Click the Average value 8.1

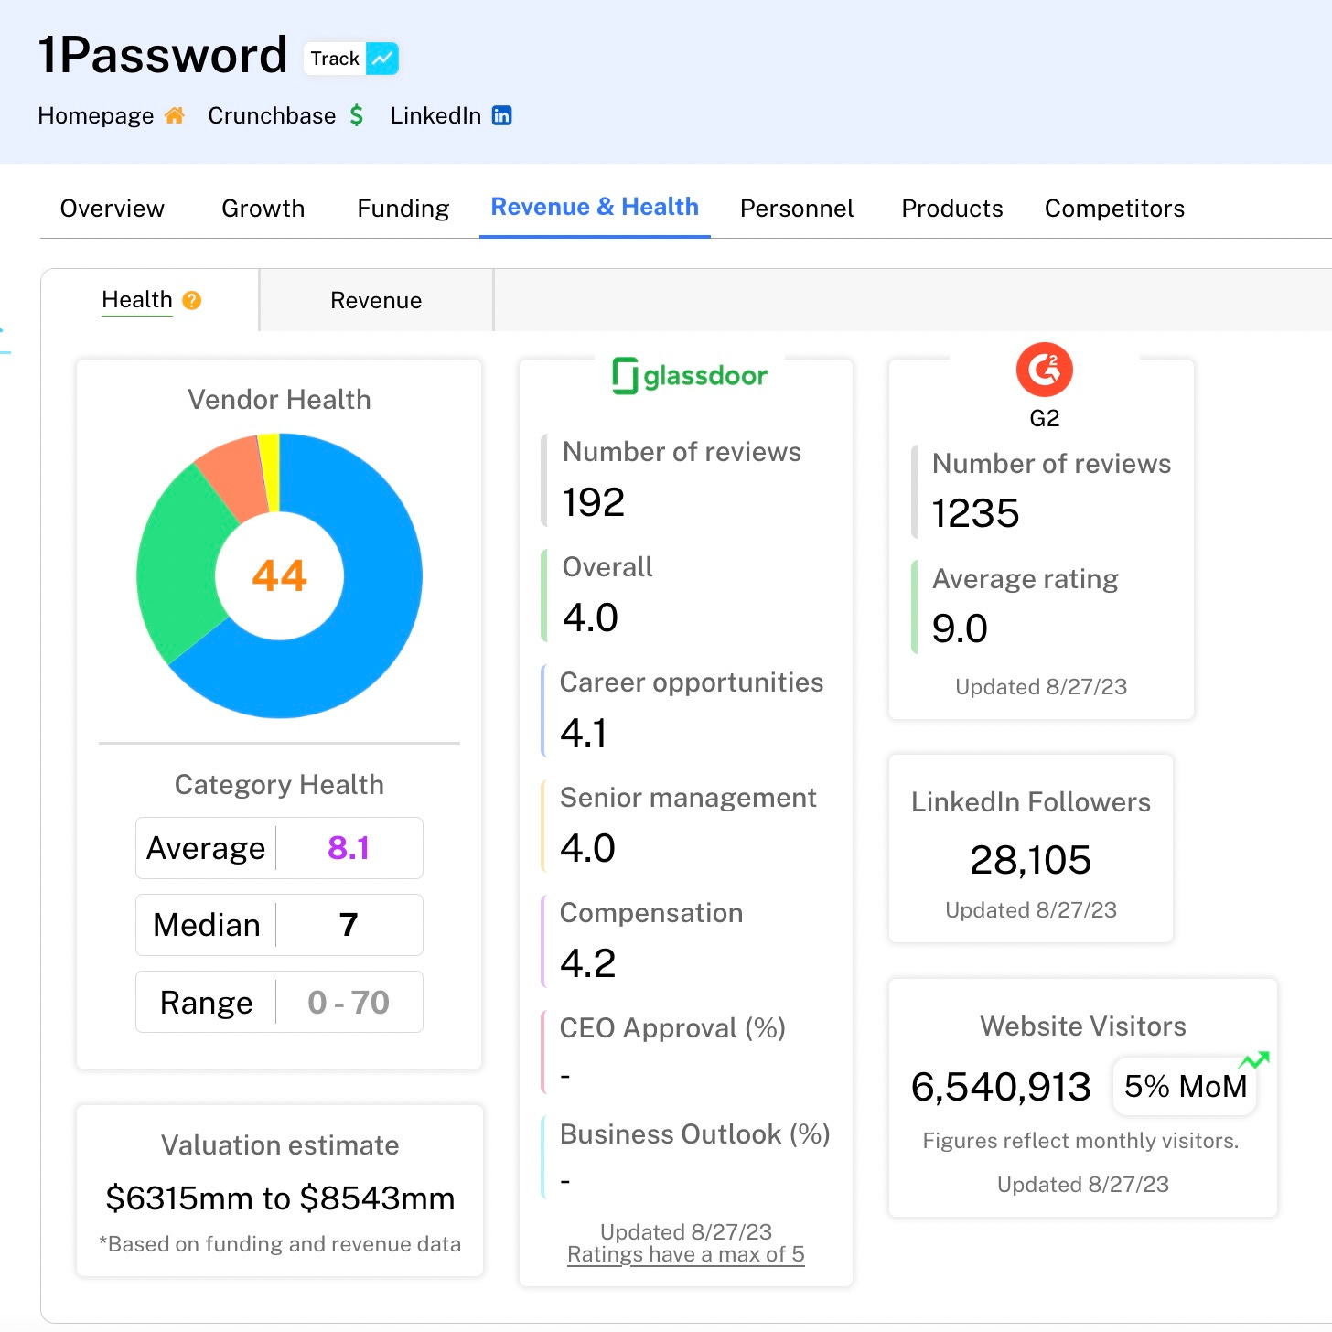(349, 848)
